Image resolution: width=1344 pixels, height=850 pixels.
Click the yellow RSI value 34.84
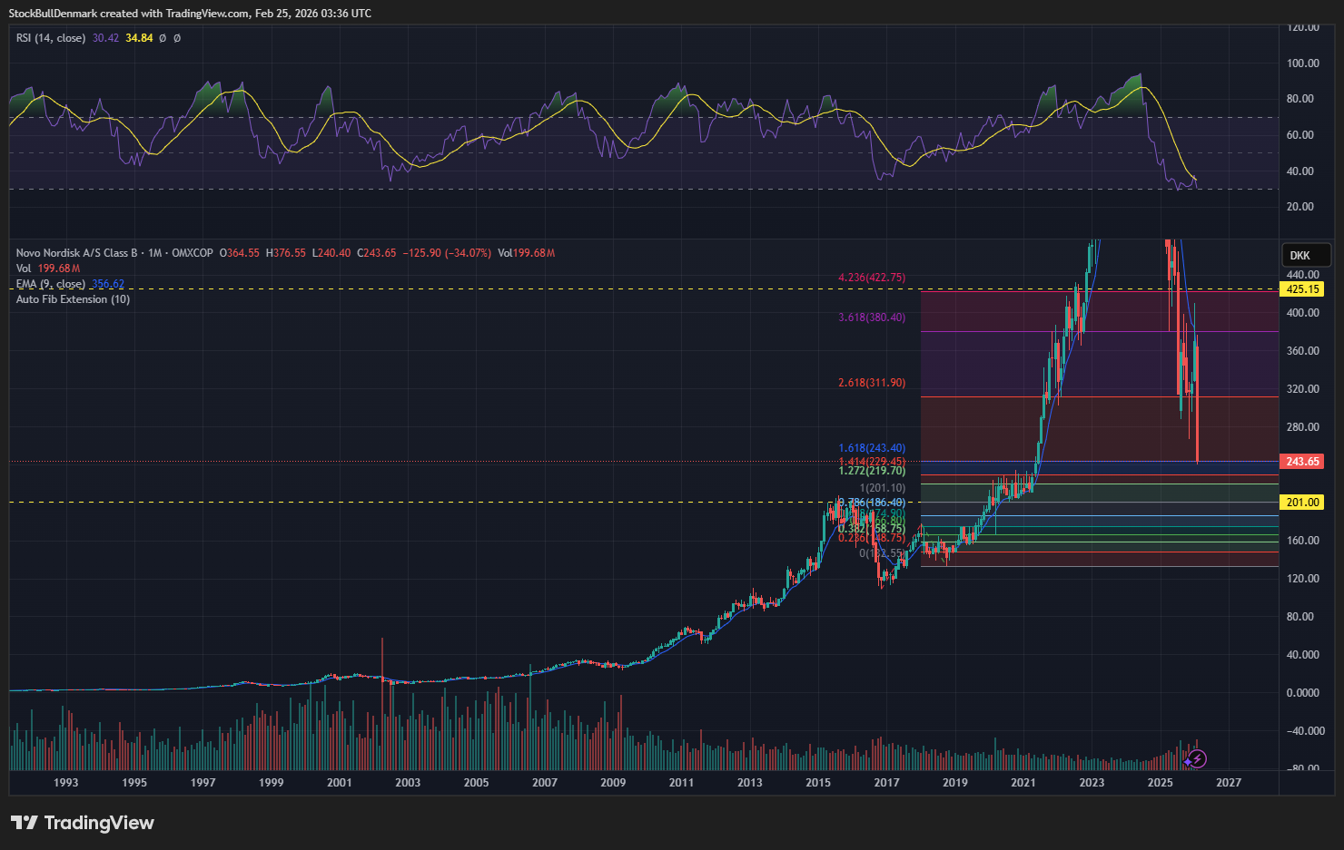pyautogui.click(x=139, y=38)
